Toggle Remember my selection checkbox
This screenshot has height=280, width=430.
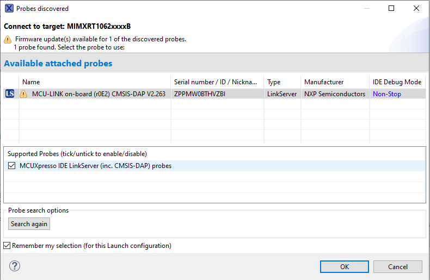click(7, 246)
